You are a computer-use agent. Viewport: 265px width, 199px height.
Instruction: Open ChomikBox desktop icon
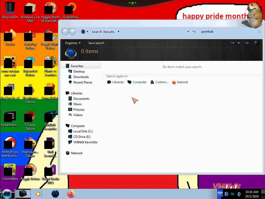tap(10, 172)
